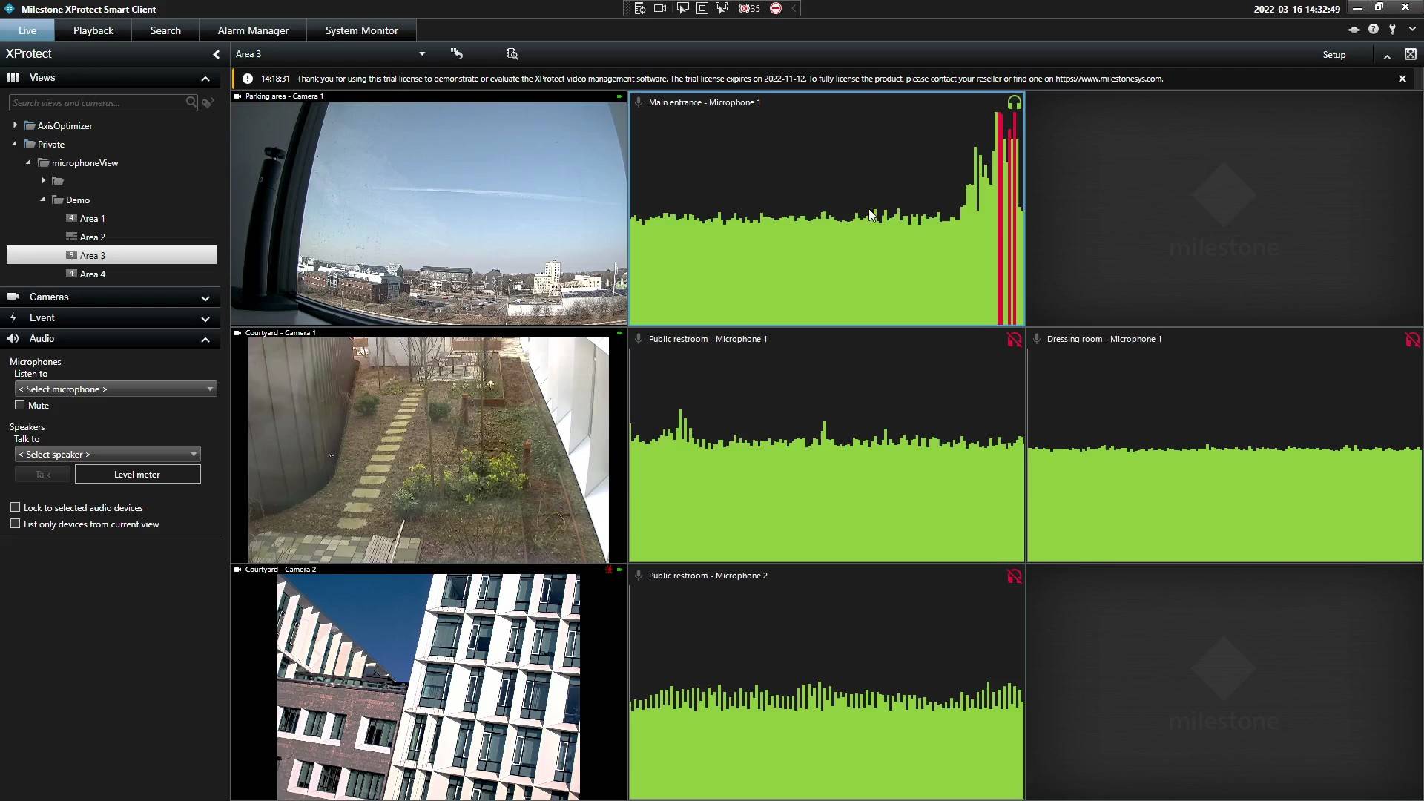
Task: Select Area 2 view in tree
Action: (x=93, y=237)
